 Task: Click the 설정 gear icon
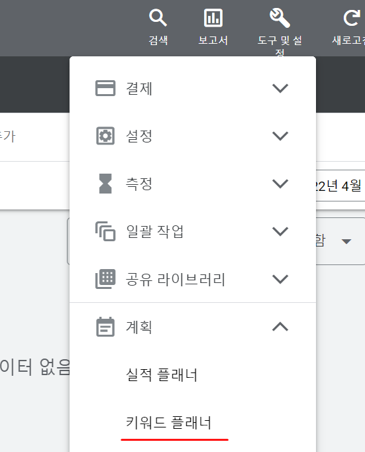[105, 136]
